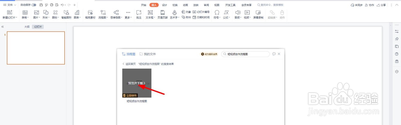
Task: Select the 插入 ribbon tab
Action: (x=154, y=5)
